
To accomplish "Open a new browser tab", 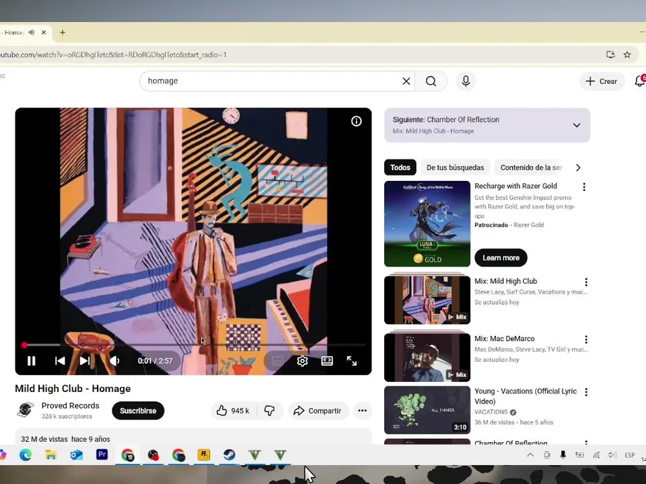I will tap(63, 32).
